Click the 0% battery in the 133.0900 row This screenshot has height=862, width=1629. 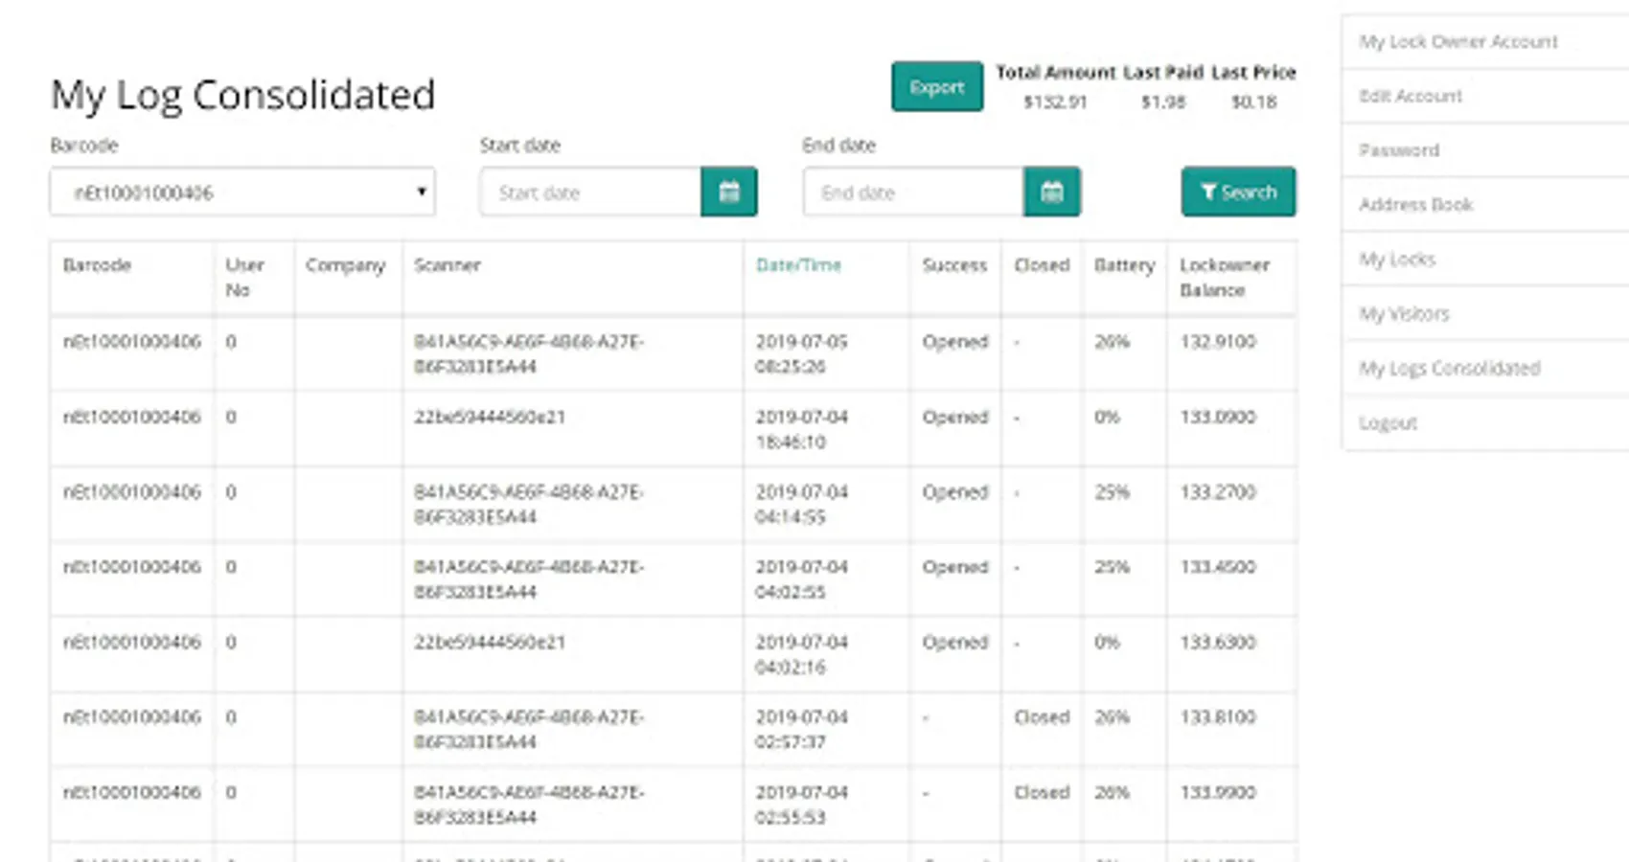click(1107, 418)
